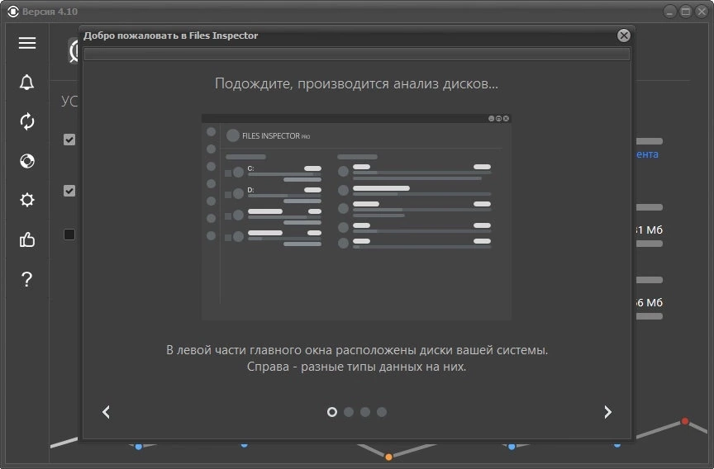Viewport: 714px width, 469px height.
Task: Click the app logo in title bar
Action: [x=12, y=12]
